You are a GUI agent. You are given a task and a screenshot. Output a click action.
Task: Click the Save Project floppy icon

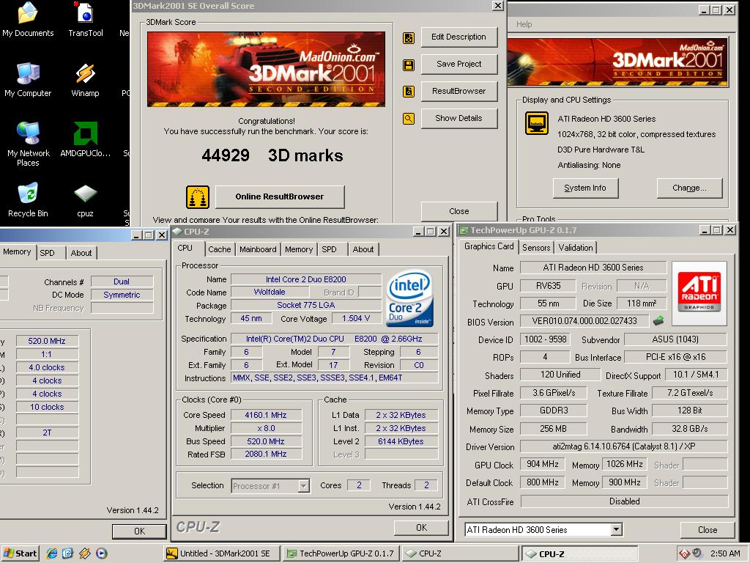click(409, 65)
